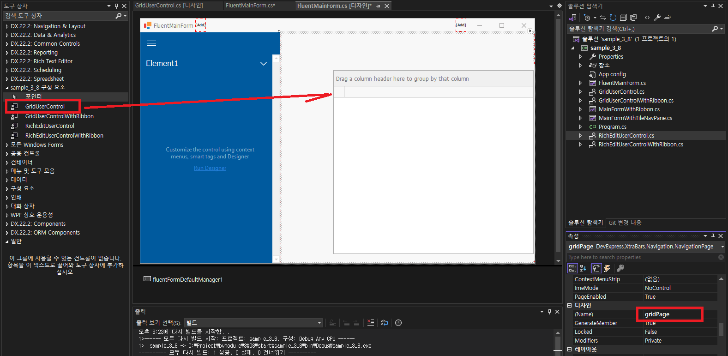728x356 pixels.
Task: Select fluentFormDefaultManager1 in component tray
Action: coord(183,279)
